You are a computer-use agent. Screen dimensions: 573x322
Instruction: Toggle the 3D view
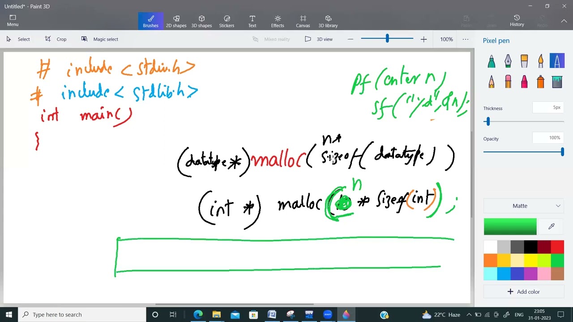[x=319, y=39]
